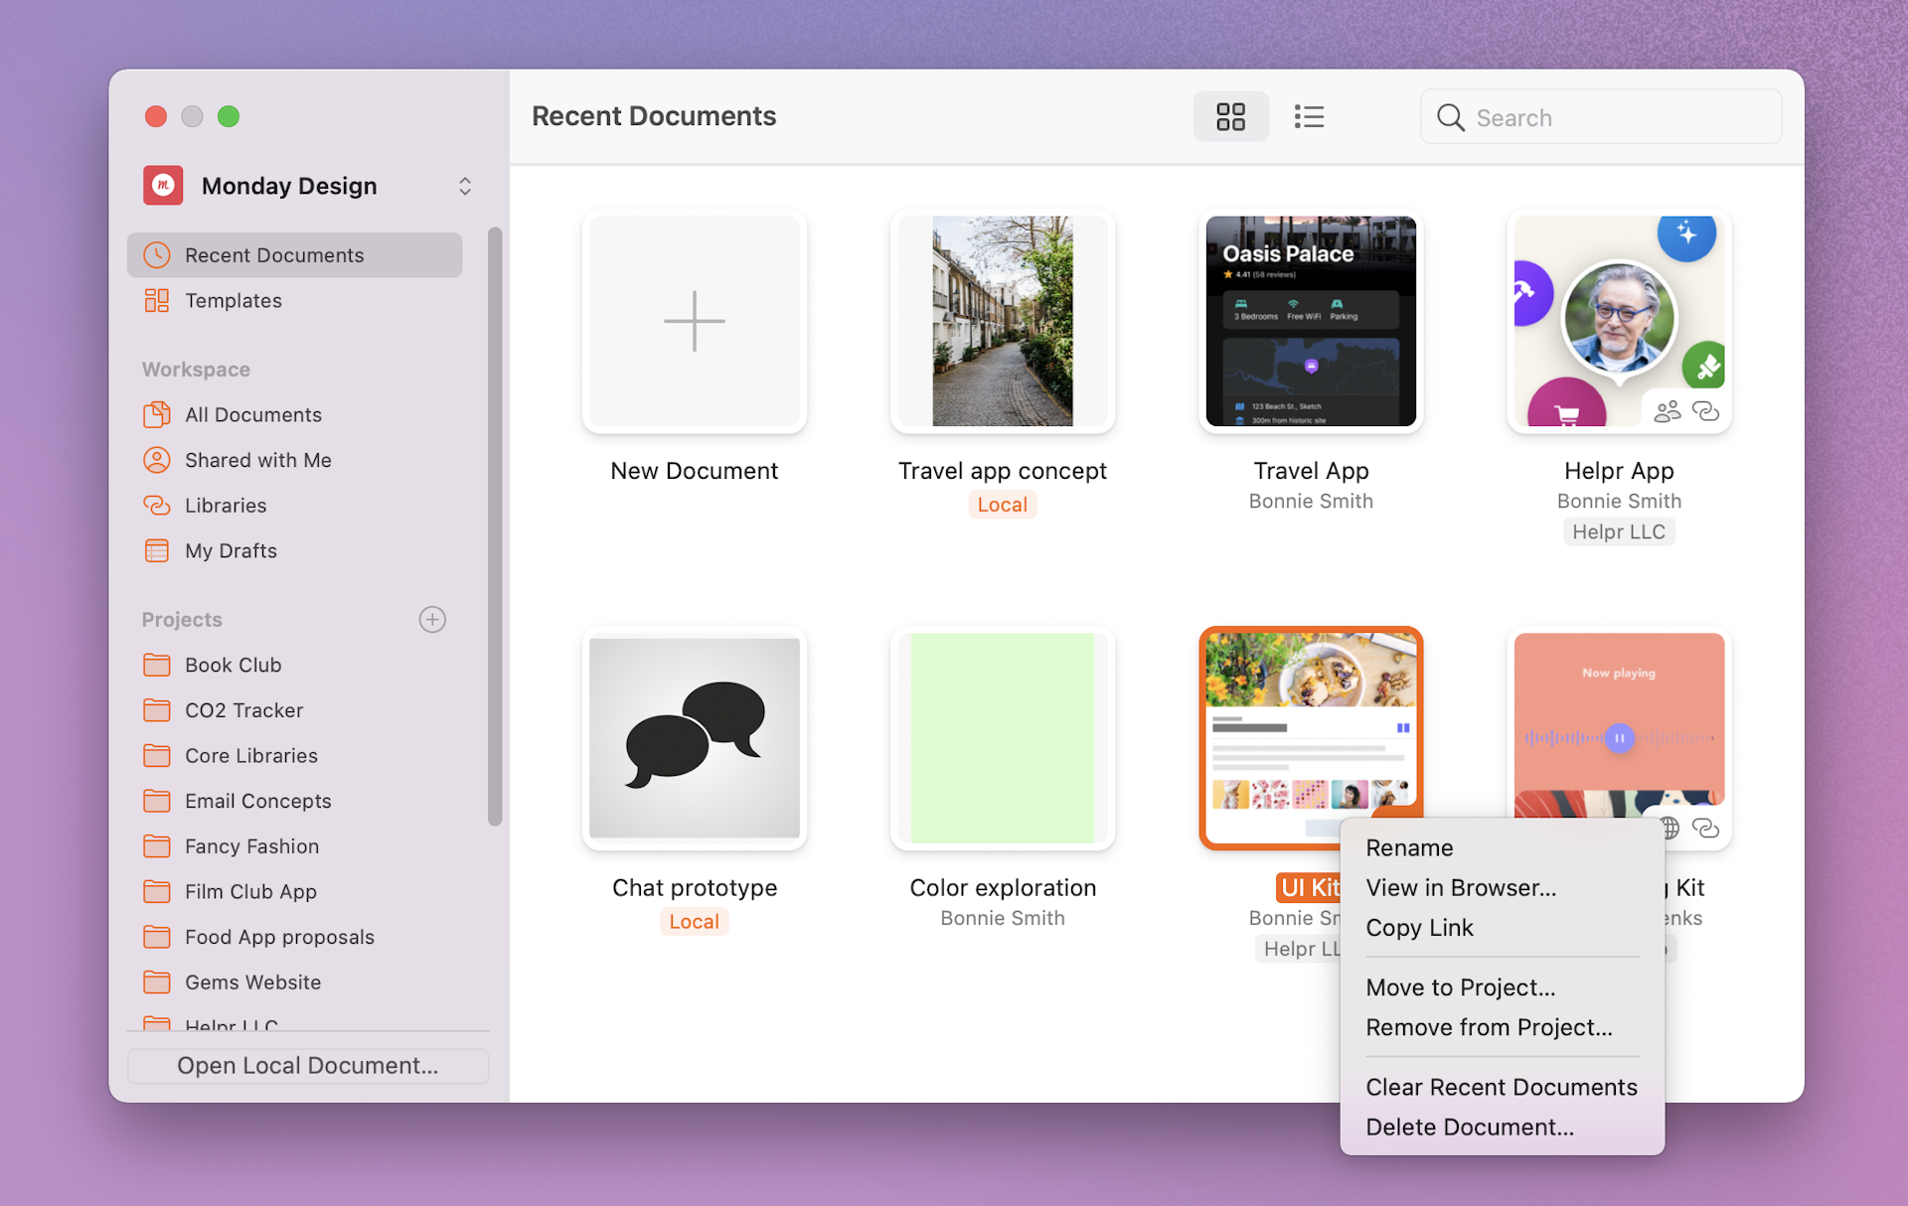Open Recent Documents in the sidebar
The width and height of the screenshot is (1908, 1206).
coord(273,255)
